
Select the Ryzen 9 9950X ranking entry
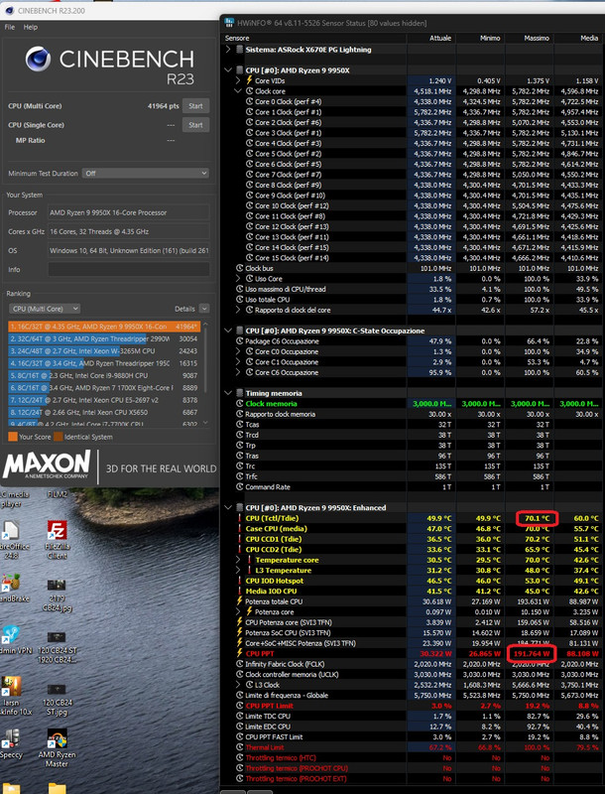pos(104,327)
